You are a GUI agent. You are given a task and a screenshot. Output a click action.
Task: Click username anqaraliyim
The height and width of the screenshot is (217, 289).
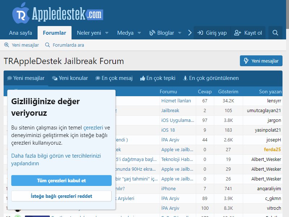click(x=269, y=188)
